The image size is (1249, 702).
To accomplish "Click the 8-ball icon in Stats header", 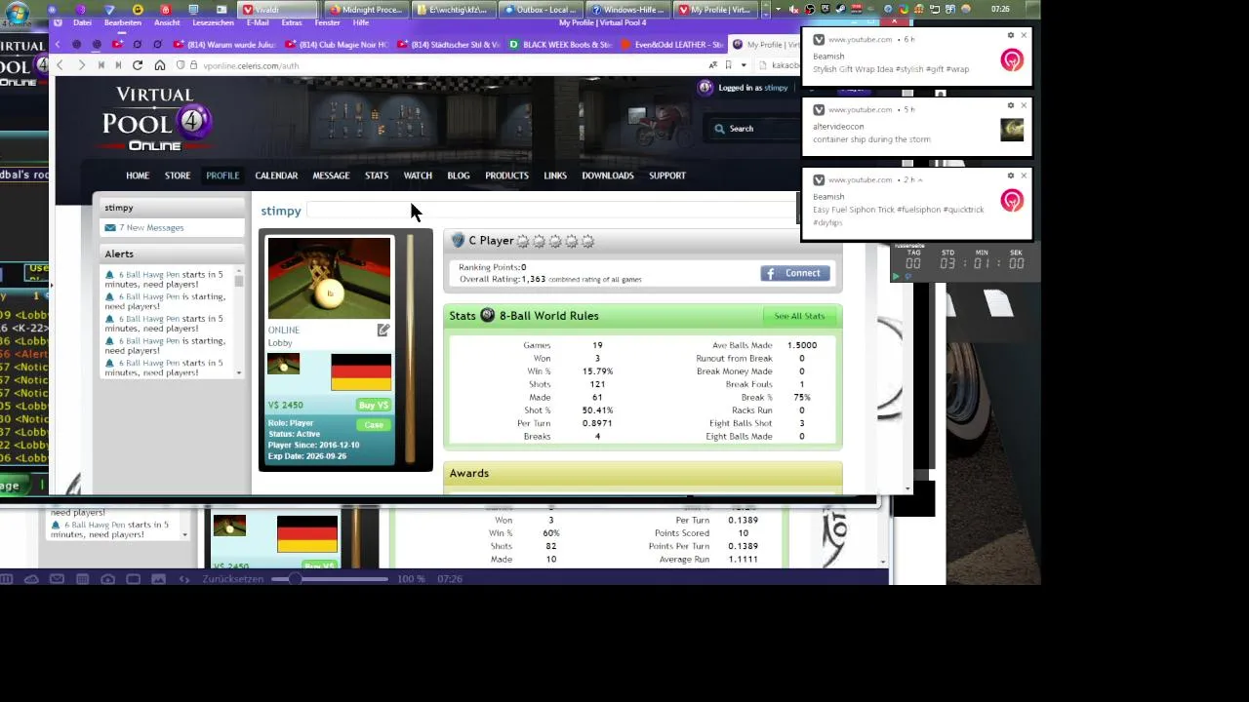I will [x=488, y=315].
